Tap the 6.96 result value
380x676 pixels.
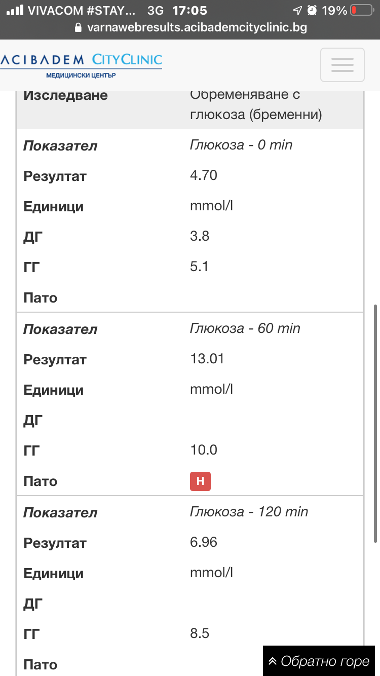[x=204, y=542]
